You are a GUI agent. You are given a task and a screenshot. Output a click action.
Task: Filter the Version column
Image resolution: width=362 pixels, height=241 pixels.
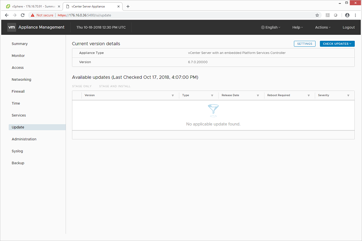172,95
